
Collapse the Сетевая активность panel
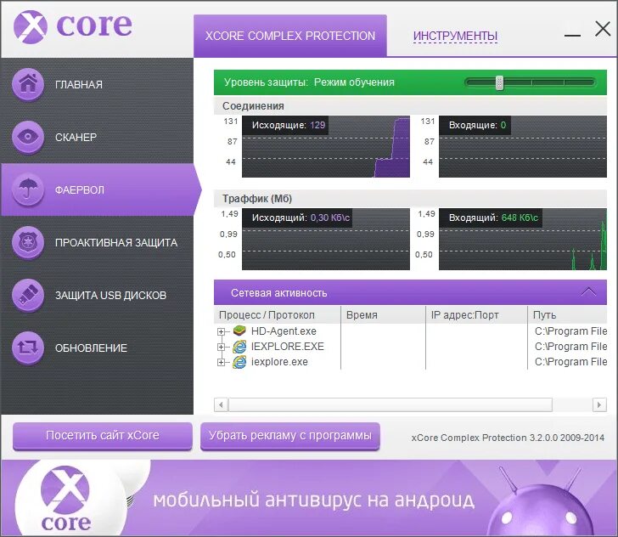tap(588, 292)
